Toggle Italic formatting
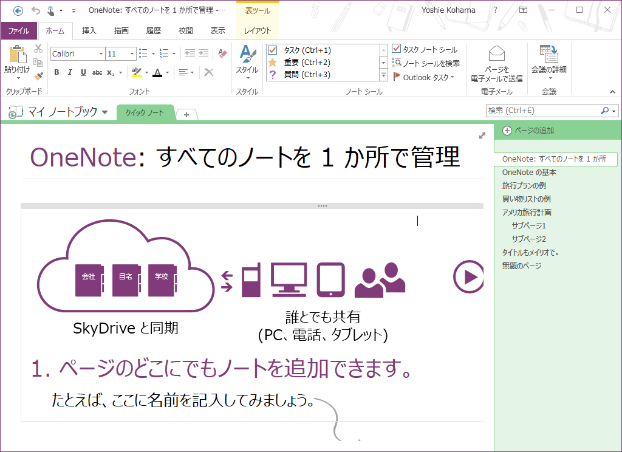The width and height of the screenshot is (622, 452). point(70,72)
